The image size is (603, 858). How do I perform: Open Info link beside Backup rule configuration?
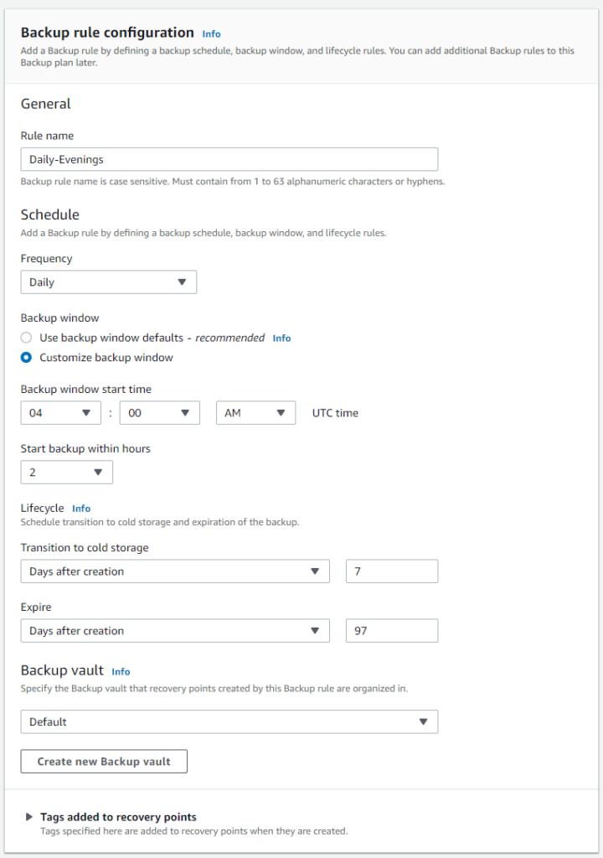(x=212, y=34)
